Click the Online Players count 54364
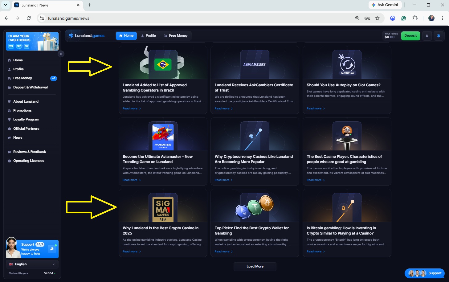The image size is (449, 282). [x=49, y=273]
